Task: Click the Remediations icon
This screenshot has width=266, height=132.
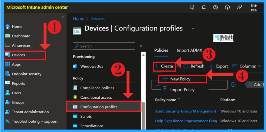Action: 75,126
